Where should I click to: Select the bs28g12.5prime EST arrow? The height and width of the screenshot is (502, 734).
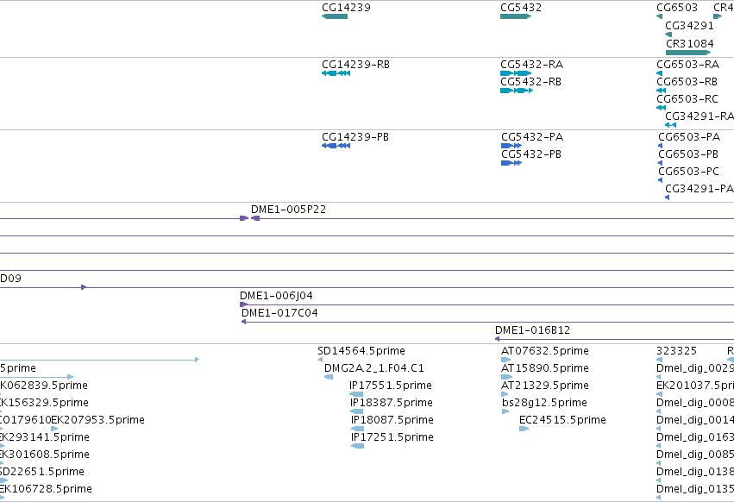(505, 411)
